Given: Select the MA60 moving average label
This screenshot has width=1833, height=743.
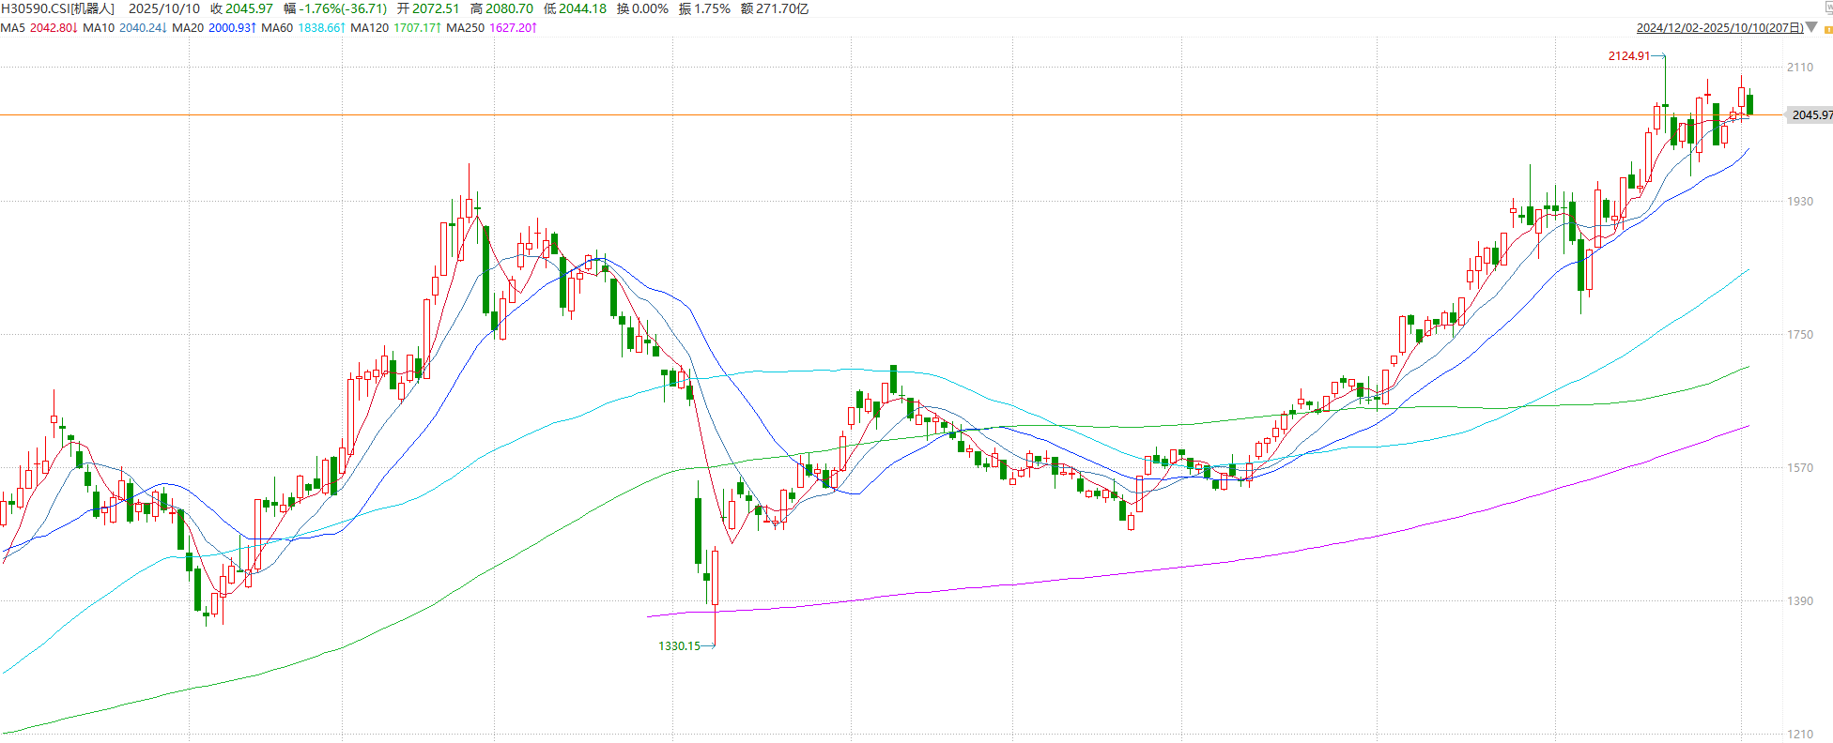Looking at the screenshot, I should tap(277, 28).
